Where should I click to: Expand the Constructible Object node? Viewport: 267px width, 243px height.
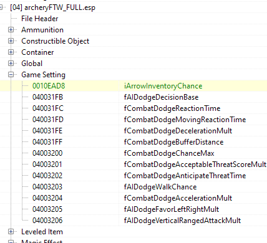[x=11, y=41]
